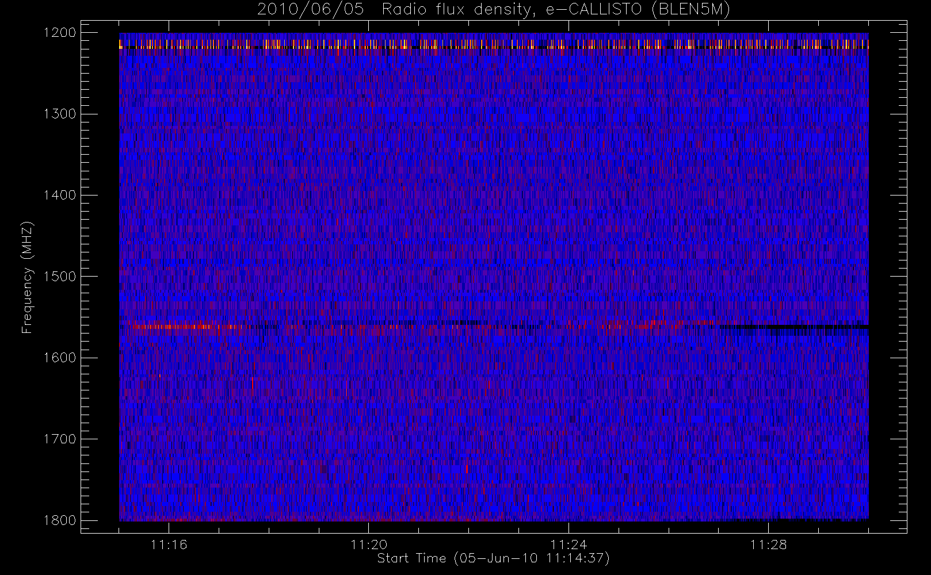The image size is (931, 575).
Task: Select the 'Frequency (MHz)' y-axis label
Action: [x=26, y=277]
